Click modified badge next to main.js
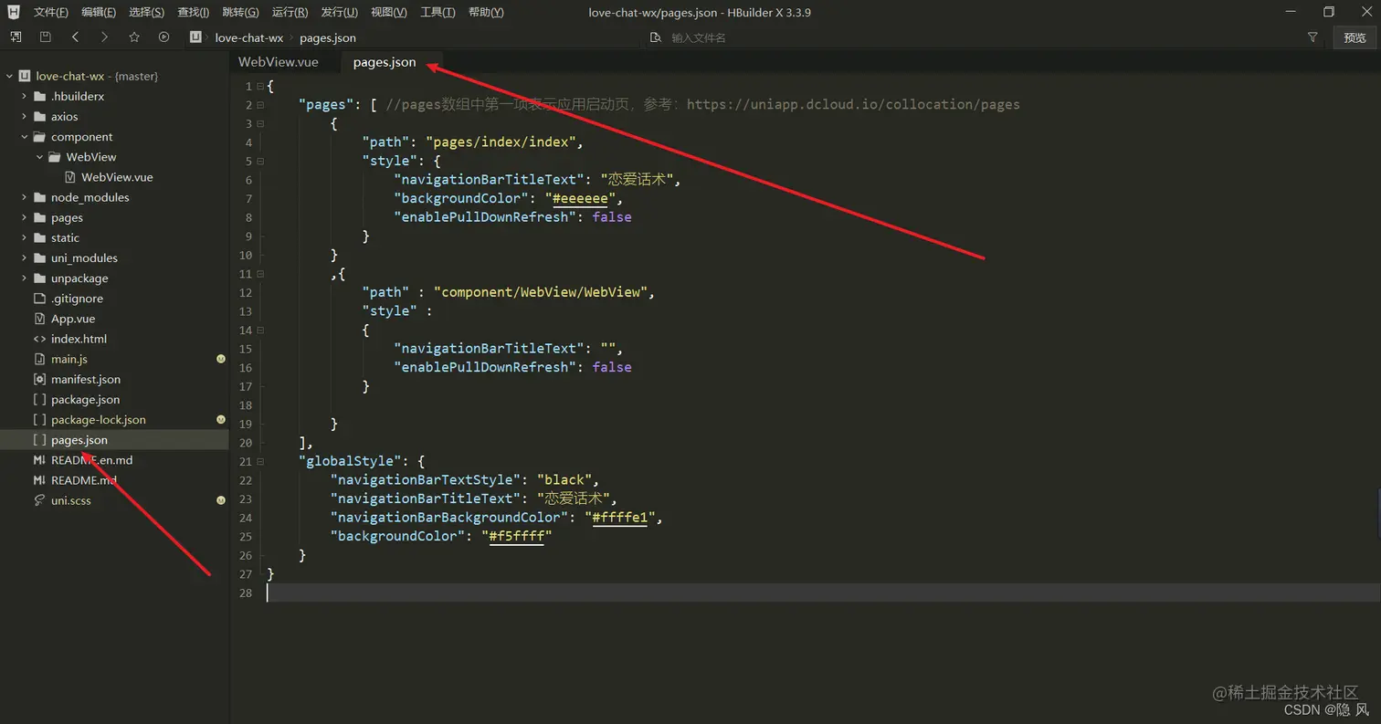The width and height of the screenshot is (1381, 724). (x=221, y=359)
